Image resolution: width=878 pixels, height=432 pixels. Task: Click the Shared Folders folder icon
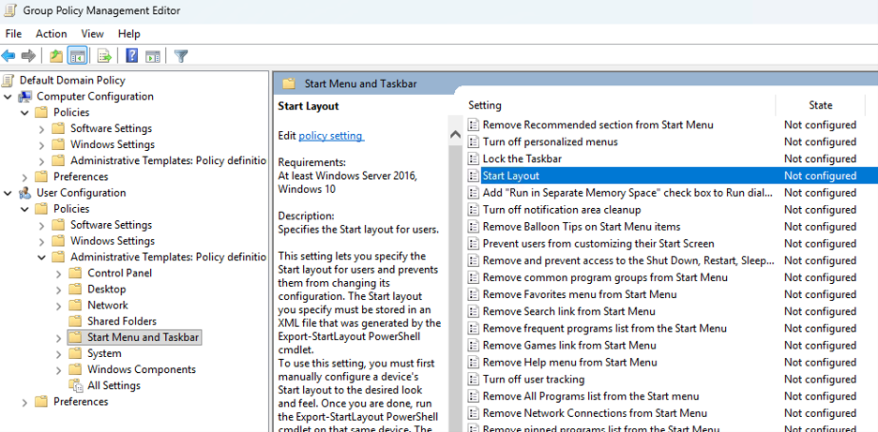pyautogui.click(x=75, y=321)
